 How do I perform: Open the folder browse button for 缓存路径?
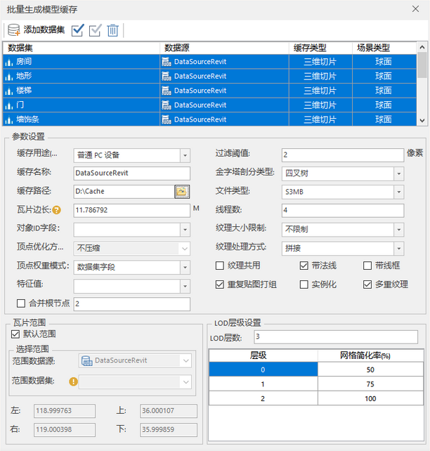pos(182,192)
